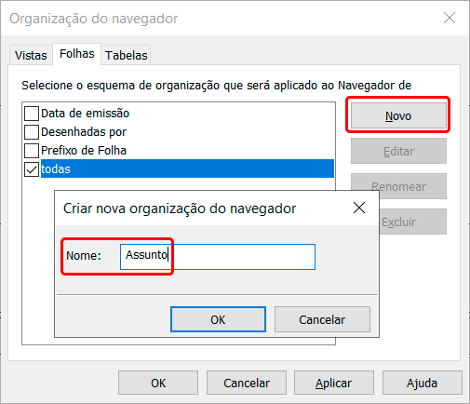Click the Excluir button
Viewport: 470px width, 404px height.
point(412,222)
